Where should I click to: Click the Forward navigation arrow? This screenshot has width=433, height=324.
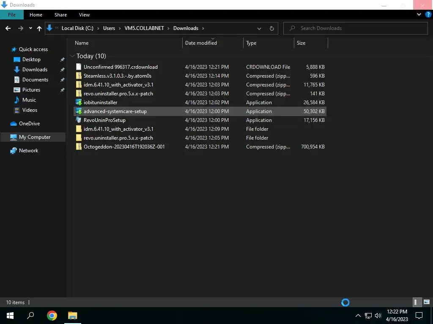coord(21,28)
